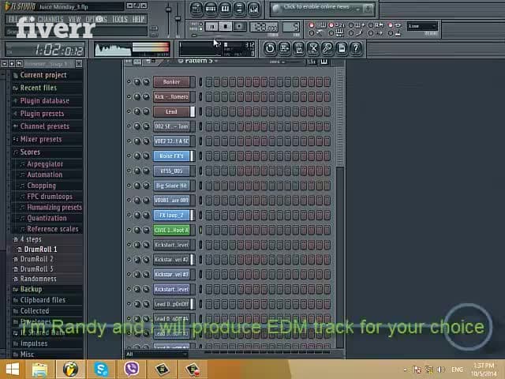Click the scissors audio editor icon
Image resolution: width=505 pixels, height=379 pixels.
click(312, 49)
